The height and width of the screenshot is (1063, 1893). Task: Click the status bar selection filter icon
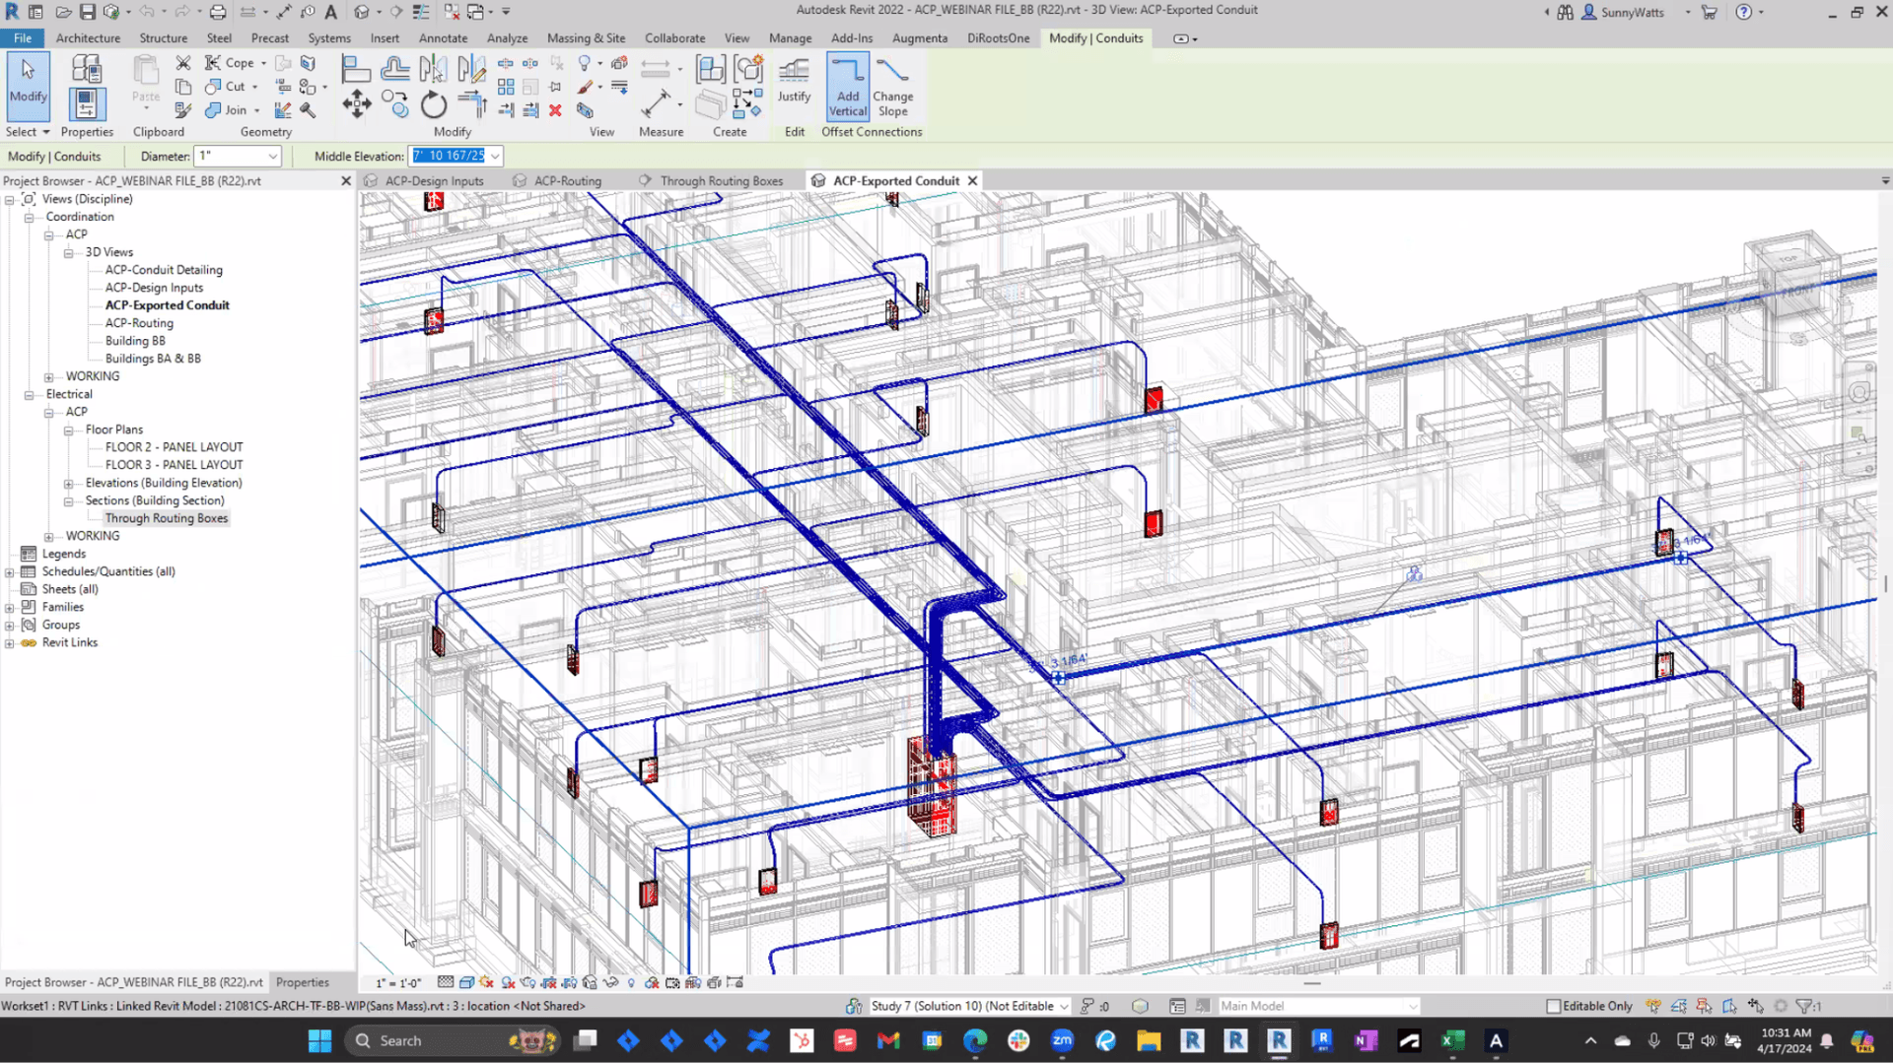1807,1006
